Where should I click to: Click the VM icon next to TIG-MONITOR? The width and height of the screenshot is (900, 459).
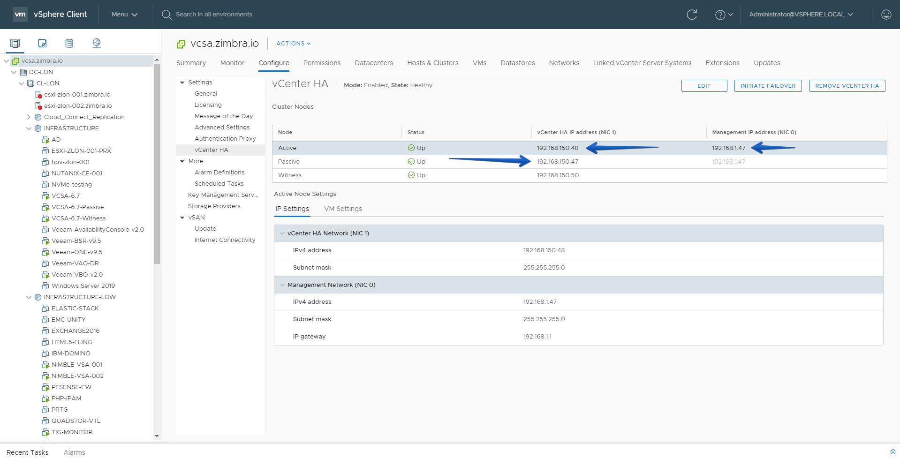point(45,432)
